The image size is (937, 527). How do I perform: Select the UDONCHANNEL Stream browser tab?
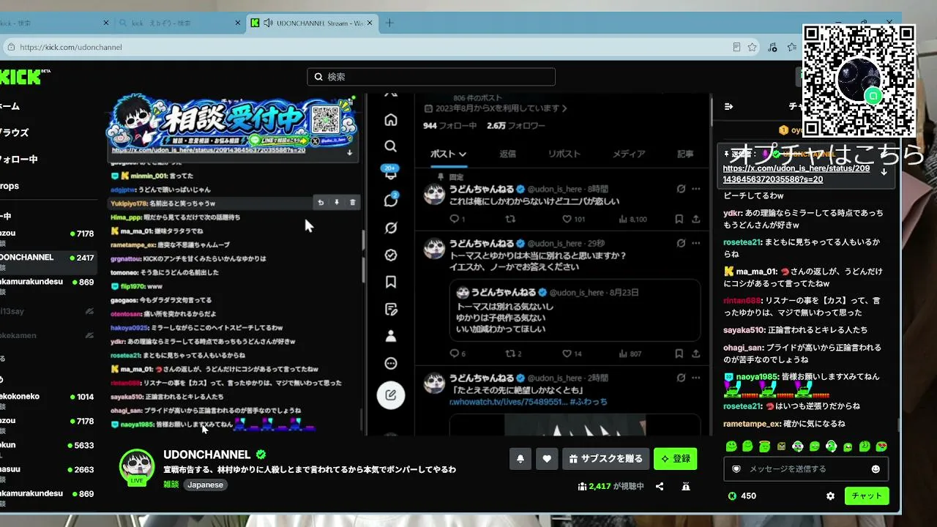313,23
